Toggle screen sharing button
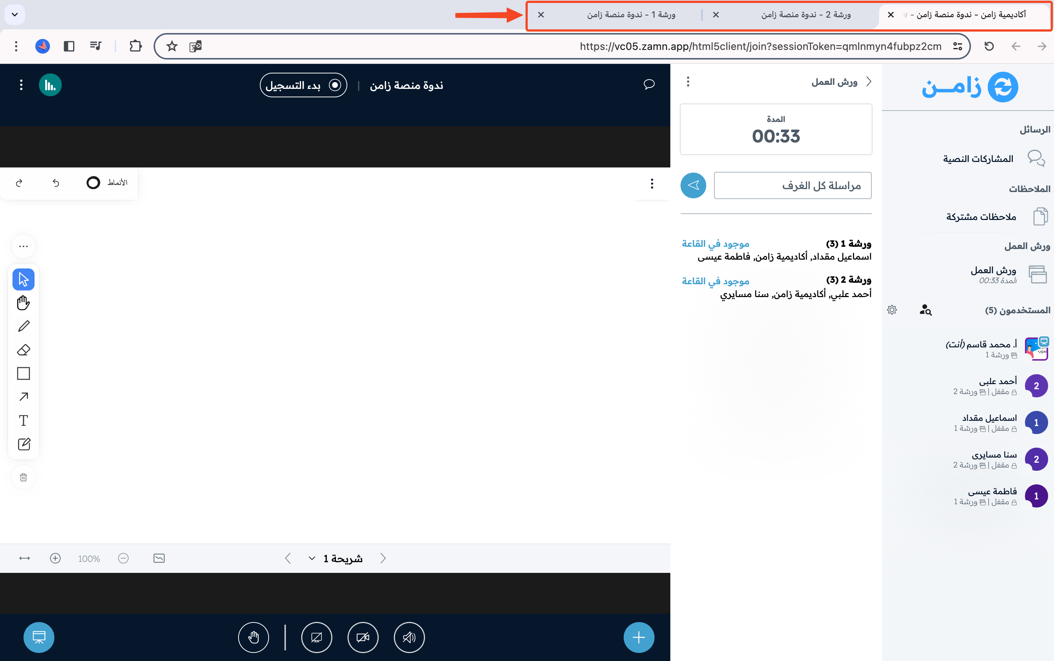The width and height of the screenshot is (1054, 661). pos(317,637)
